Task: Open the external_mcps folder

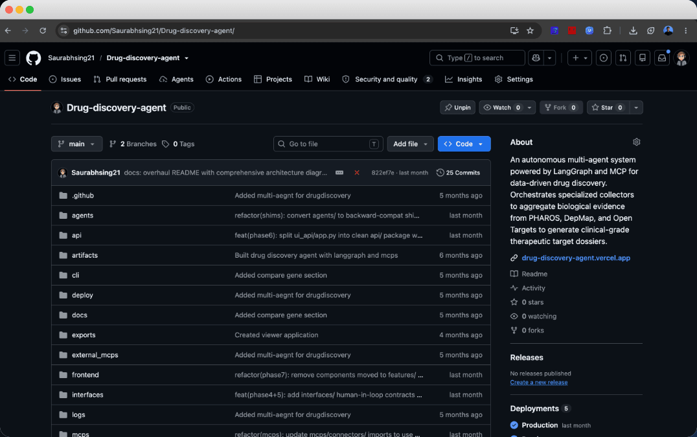Action: [x=95, y=355]
